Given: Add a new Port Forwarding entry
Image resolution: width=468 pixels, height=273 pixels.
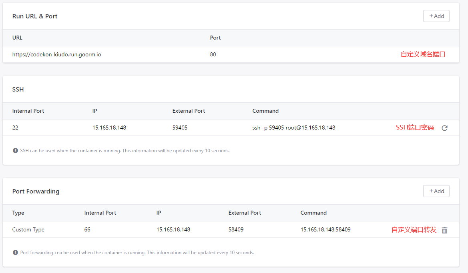Looking at the screenshot, I should (x=436, y=191).
